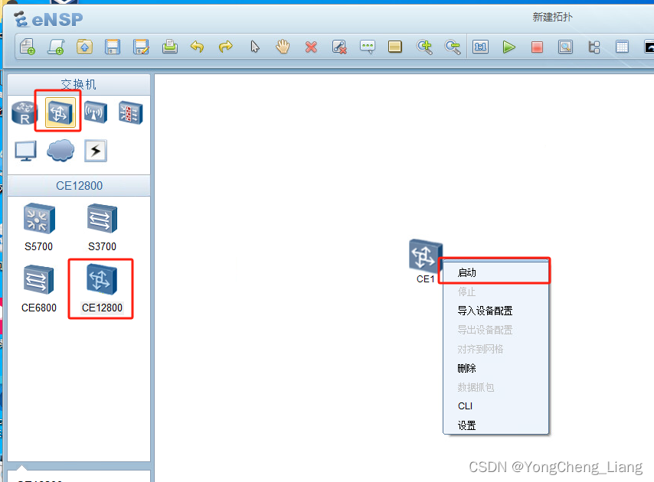The image size is (654, 482).
Task: Select the highlighted switch device icon
Action: pyautogui.click(x=57, y=111)
